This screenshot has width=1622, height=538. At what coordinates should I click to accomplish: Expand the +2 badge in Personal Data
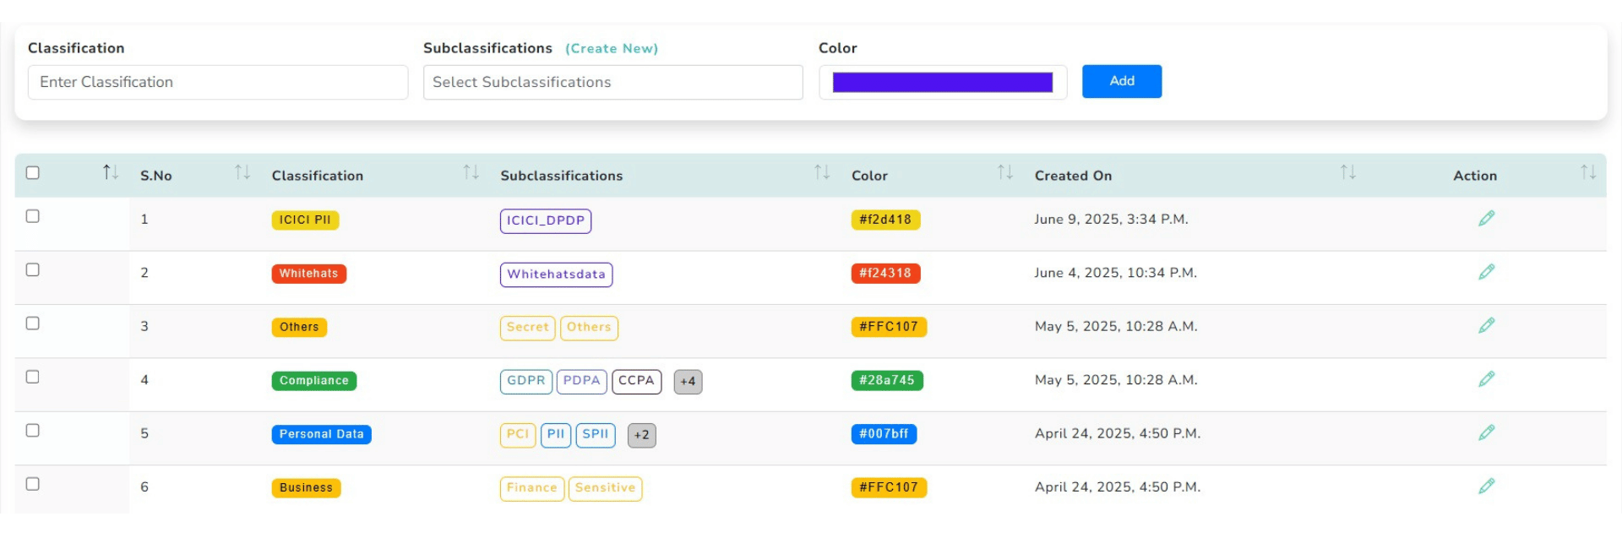[x=642, y=435]
